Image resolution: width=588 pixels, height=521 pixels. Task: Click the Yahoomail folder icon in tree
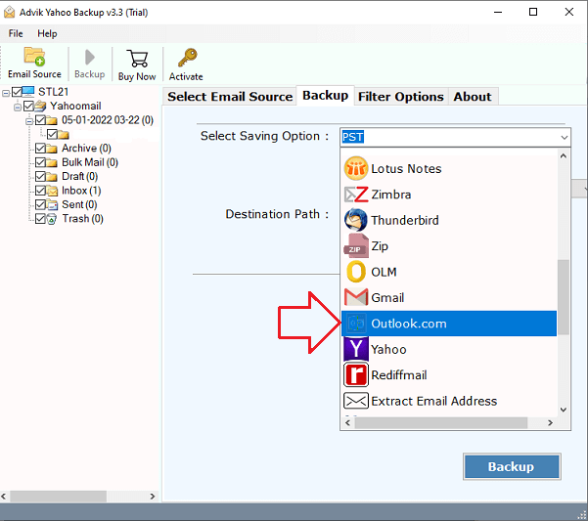coord(40,106)
